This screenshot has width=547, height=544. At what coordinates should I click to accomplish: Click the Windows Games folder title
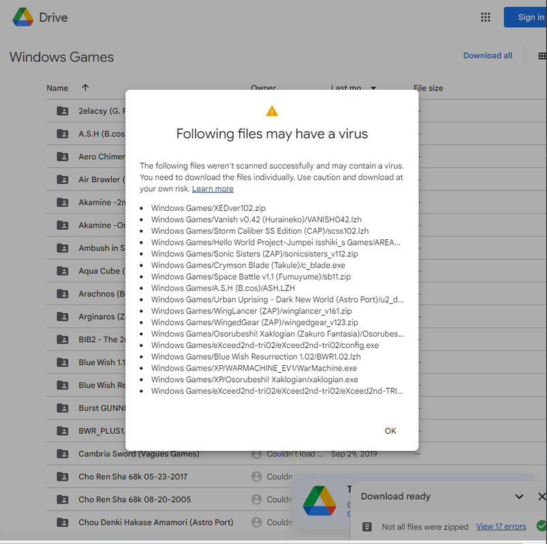point(62,57)
